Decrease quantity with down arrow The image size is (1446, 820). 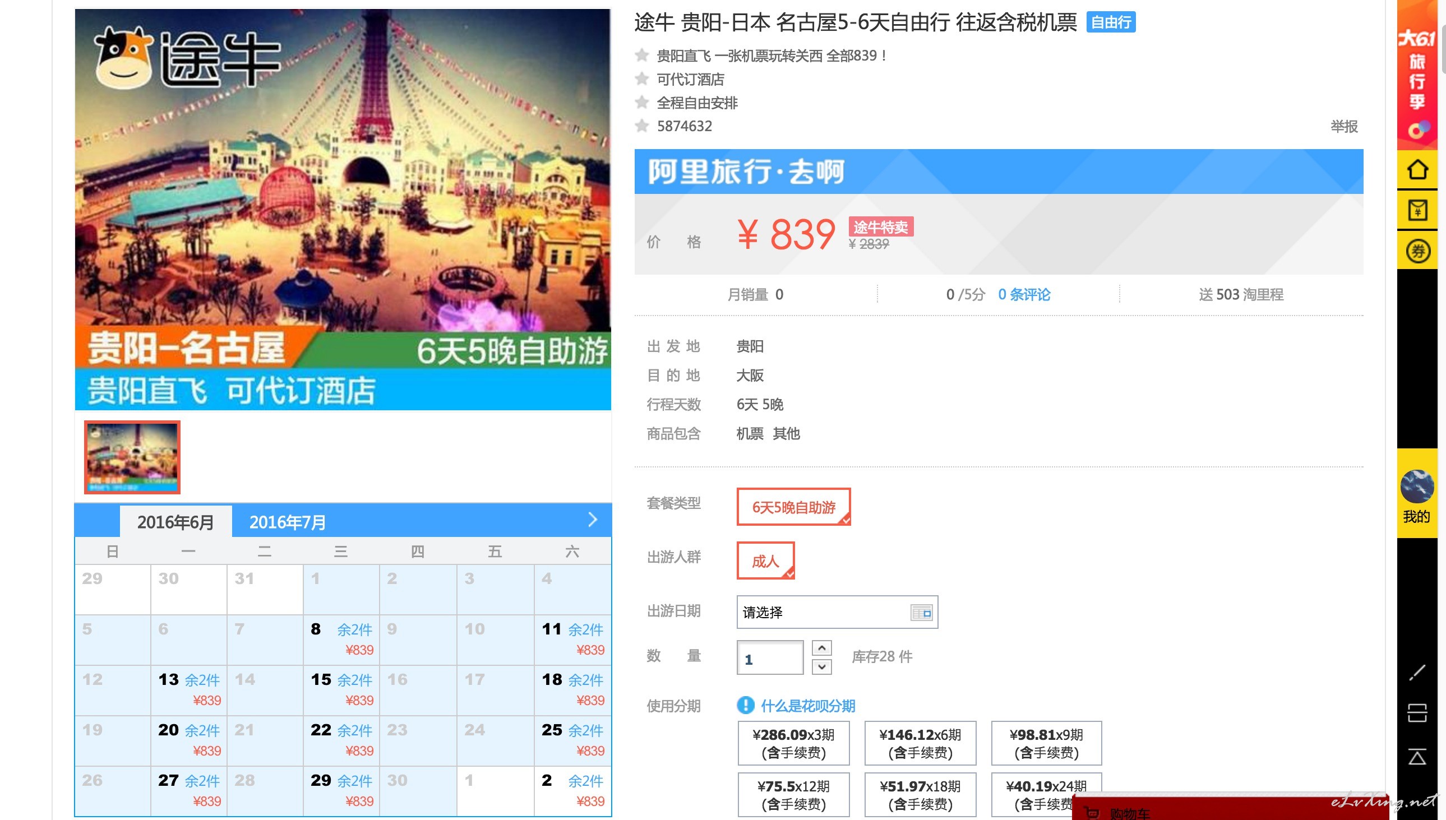(x=822, y=667)
